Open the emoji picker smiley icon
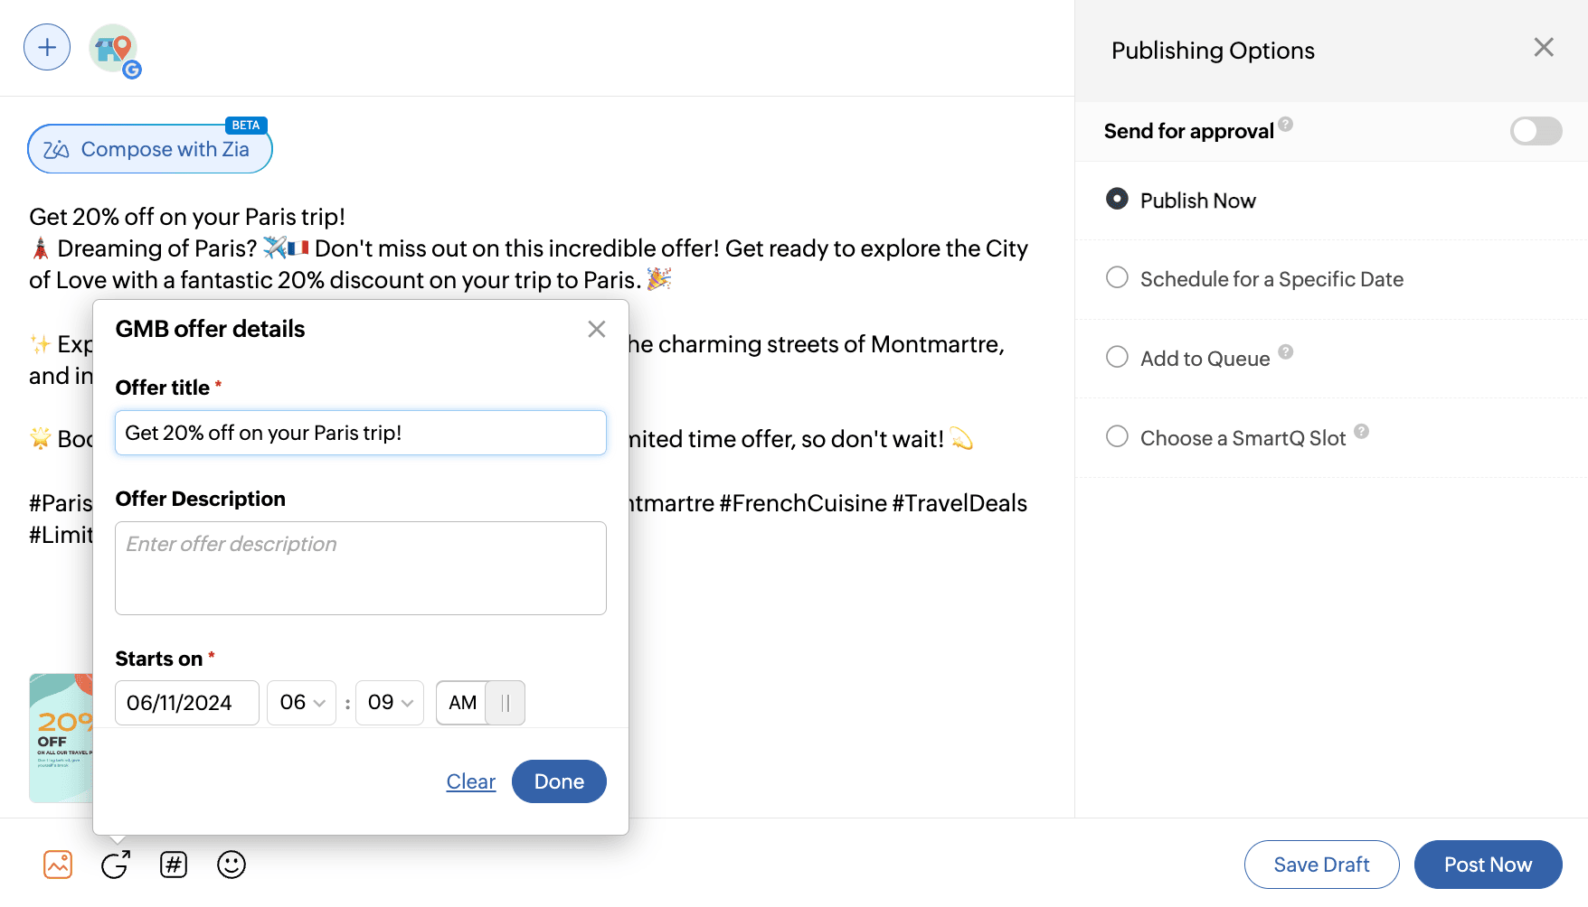This screenshot has height=907, width=1588. [x=232, y=865]
